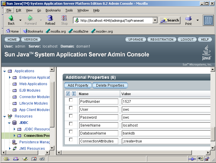Check the ConnectionAttributes row checkbox

pyautogui.click(x=71, y=140)
